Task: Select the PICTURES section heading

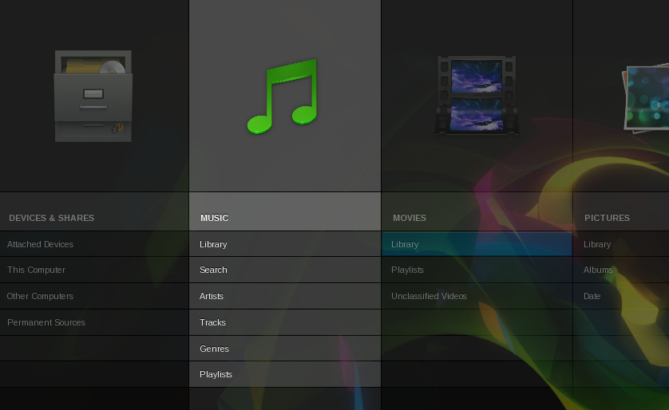Action: click(608, 218)
